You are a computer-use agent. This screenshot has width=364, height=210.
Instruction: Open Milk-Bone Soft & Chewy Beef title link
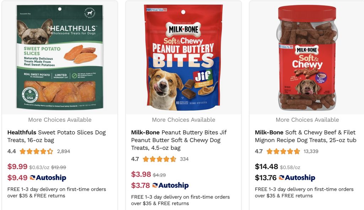point(305,136)
